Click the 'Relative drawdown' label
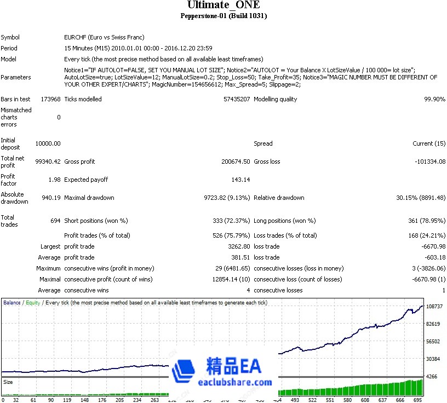This screenshot has height=403, width=447. tap(279, 198)
